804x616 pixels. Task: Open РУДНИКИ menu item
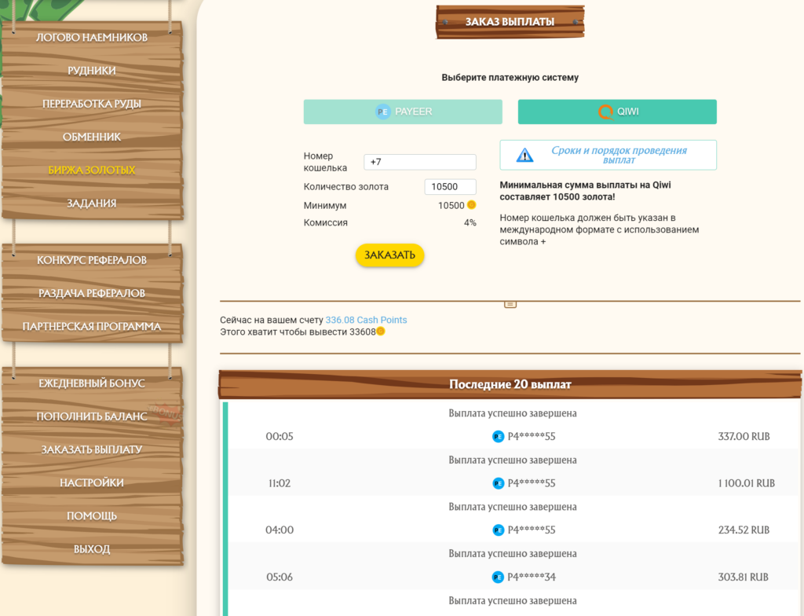[92, 71]
